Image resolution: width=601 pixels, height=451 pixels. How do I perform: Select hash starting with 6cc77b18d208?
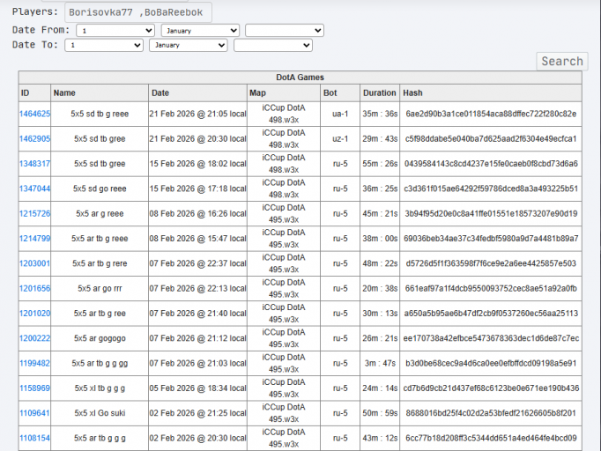pos(491,438)
